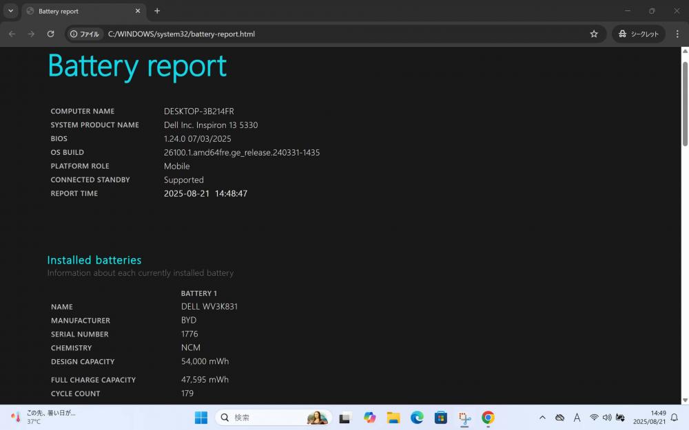Viewport: 689px width, 430px height.
Task: Bookmark this page with the star icon
Action: tap(594, 34)
